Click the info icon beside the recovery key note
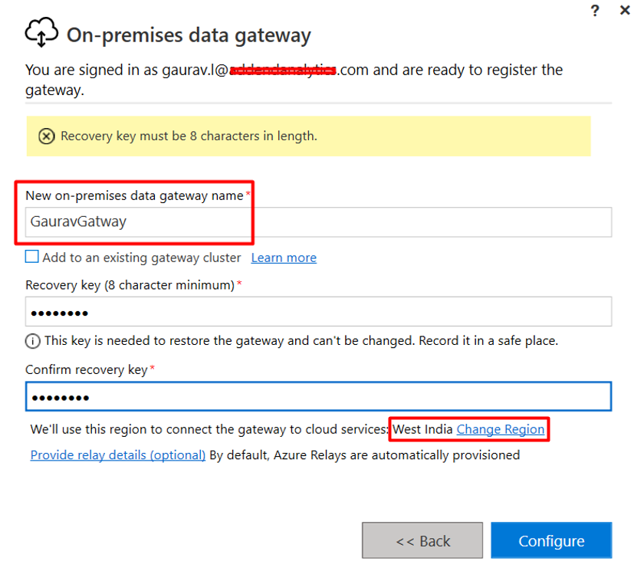 [33, 340]
